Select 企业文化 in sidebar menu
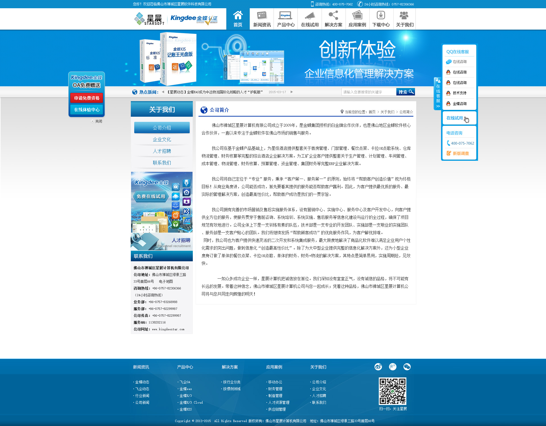 pos(162,139)
